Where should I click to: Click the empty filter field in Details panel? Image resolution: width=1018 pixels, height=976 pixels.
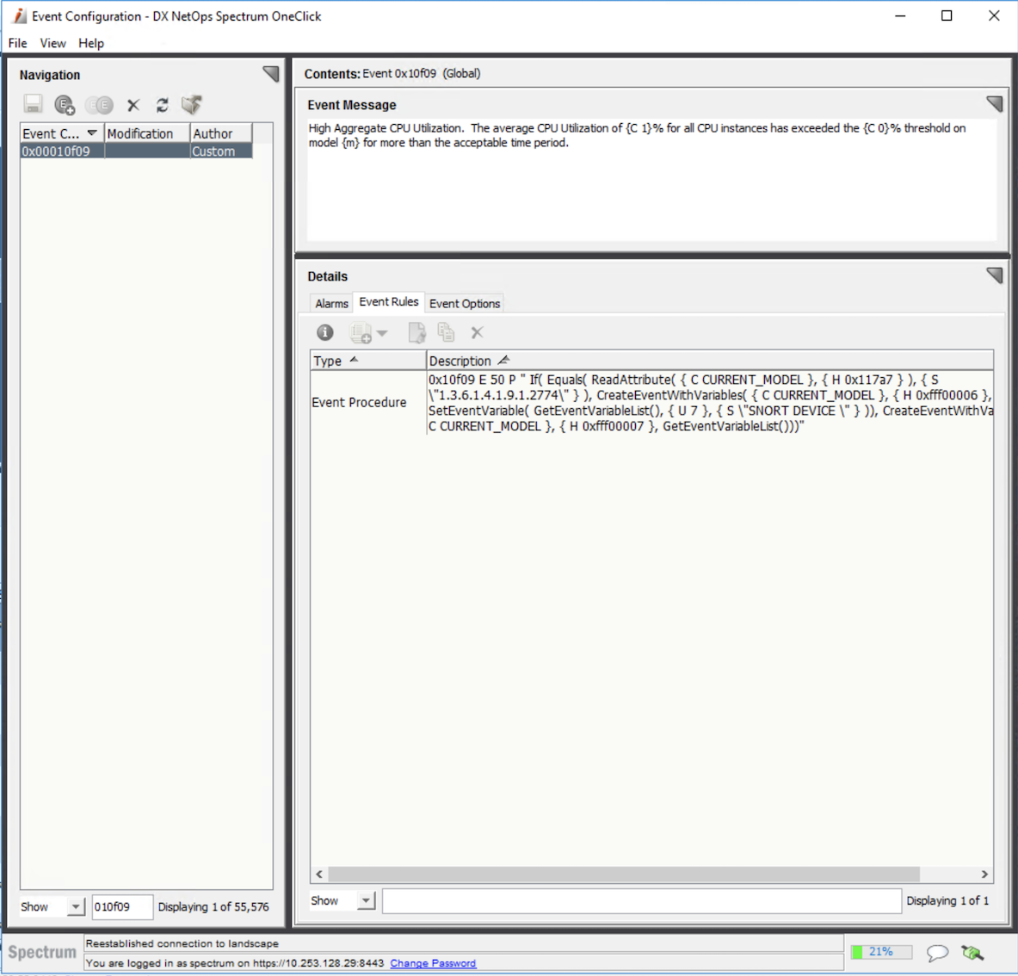(641, 900)
